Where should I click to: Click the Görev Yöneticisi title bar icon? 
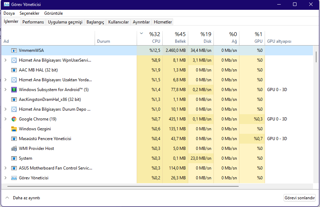[7, 4]
